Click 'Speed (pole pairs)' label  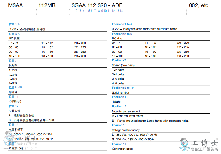pos(123,65)
